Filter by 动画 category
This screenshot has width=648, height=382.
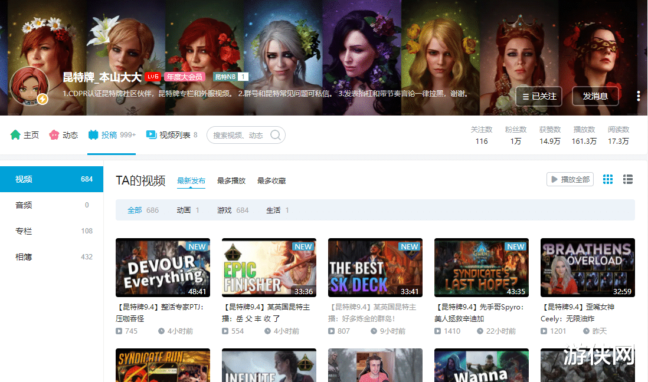(x=188, y=210)
